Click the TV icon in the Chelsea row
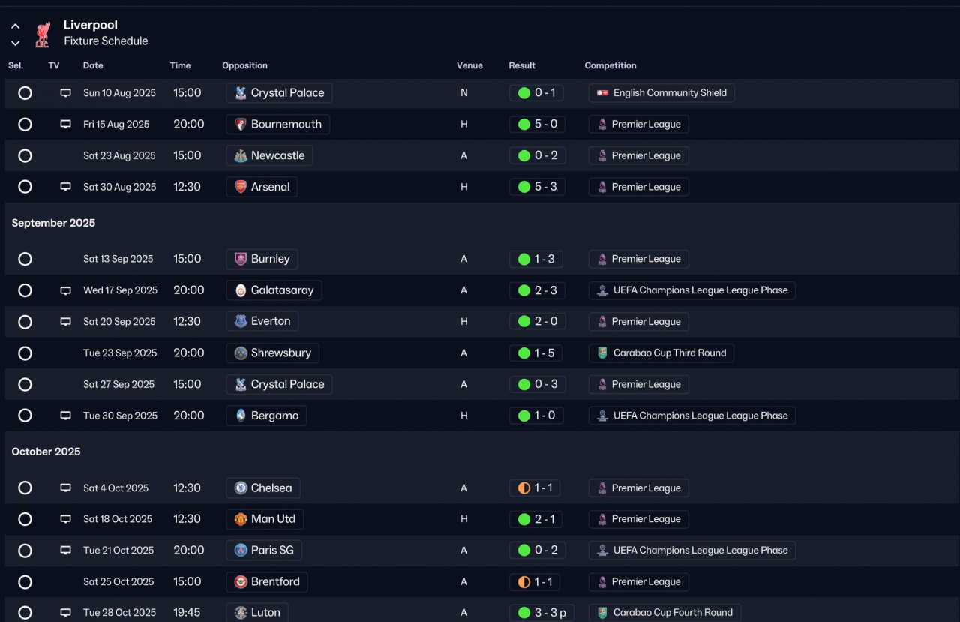The width and height of the screenshot is (960, 622). 66,488
